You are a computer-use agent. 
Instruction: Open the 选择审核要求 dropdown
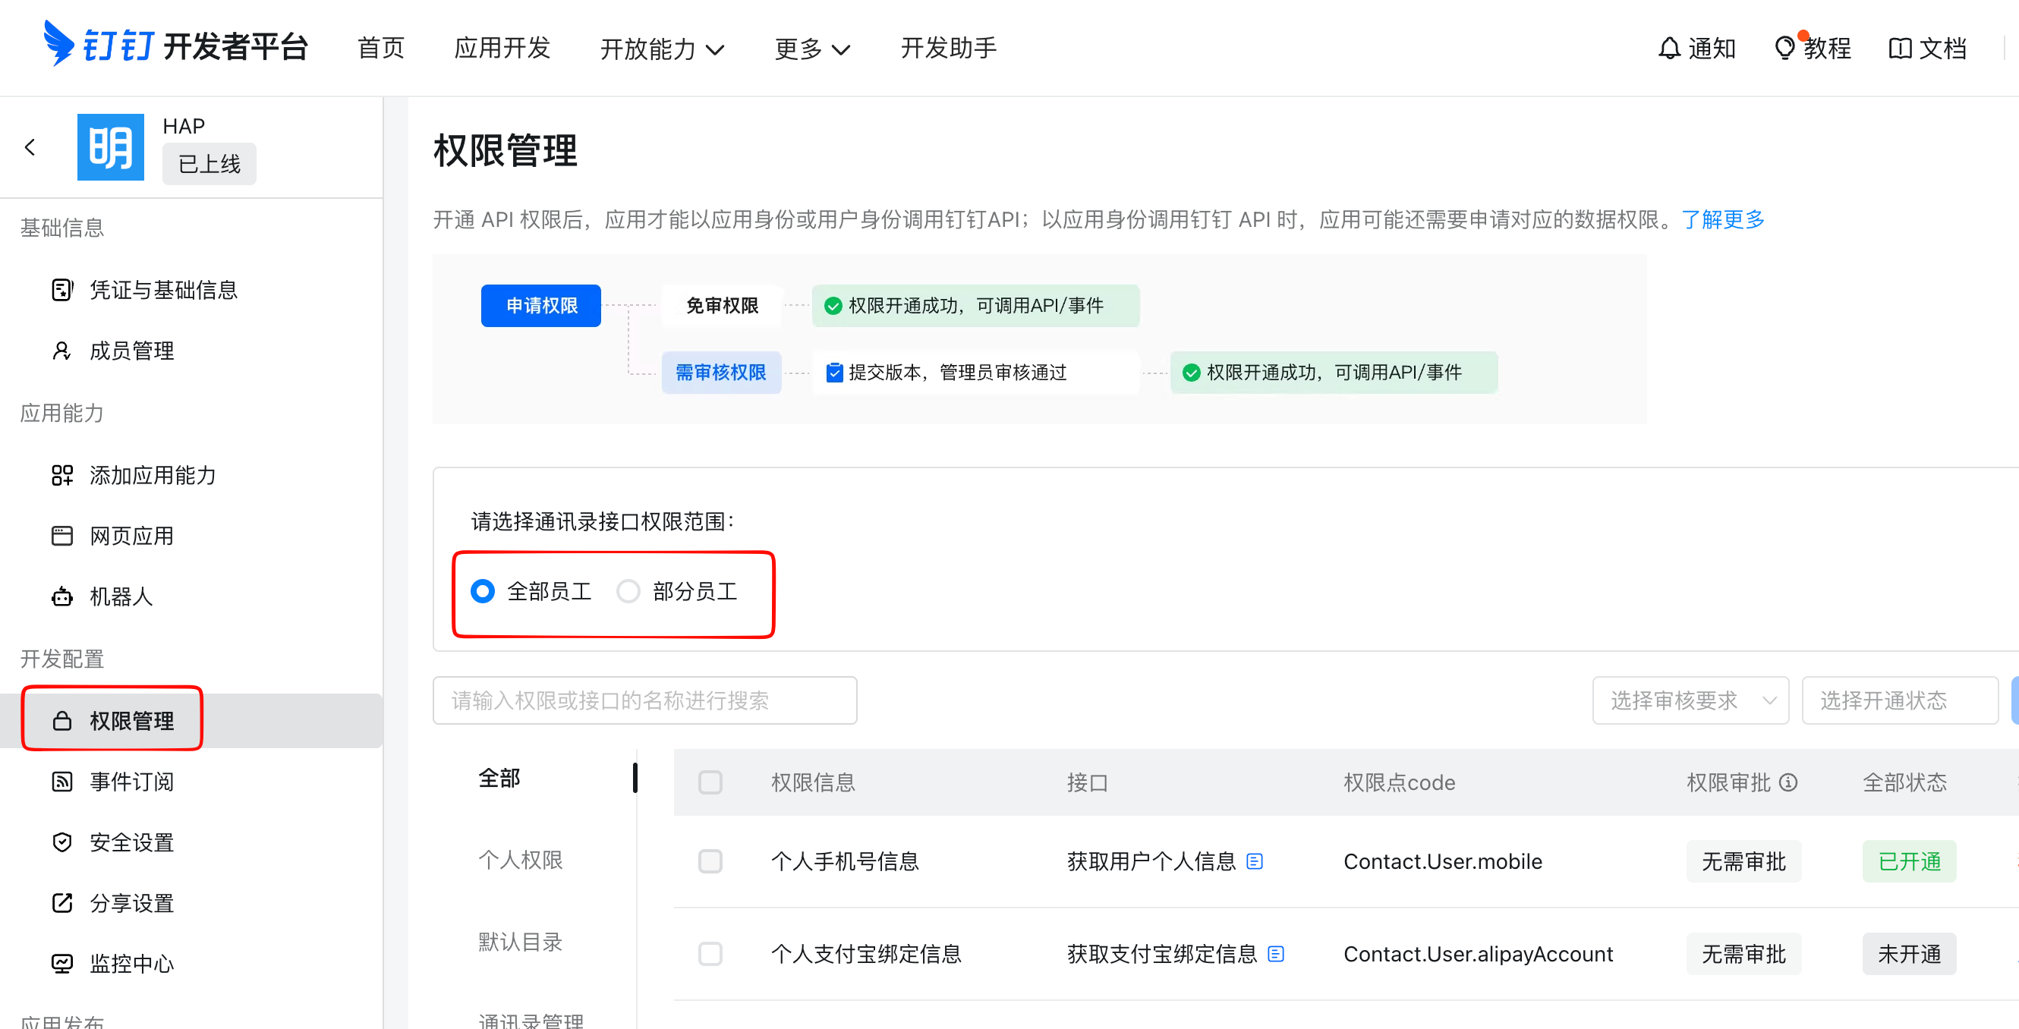point(1690,700)
